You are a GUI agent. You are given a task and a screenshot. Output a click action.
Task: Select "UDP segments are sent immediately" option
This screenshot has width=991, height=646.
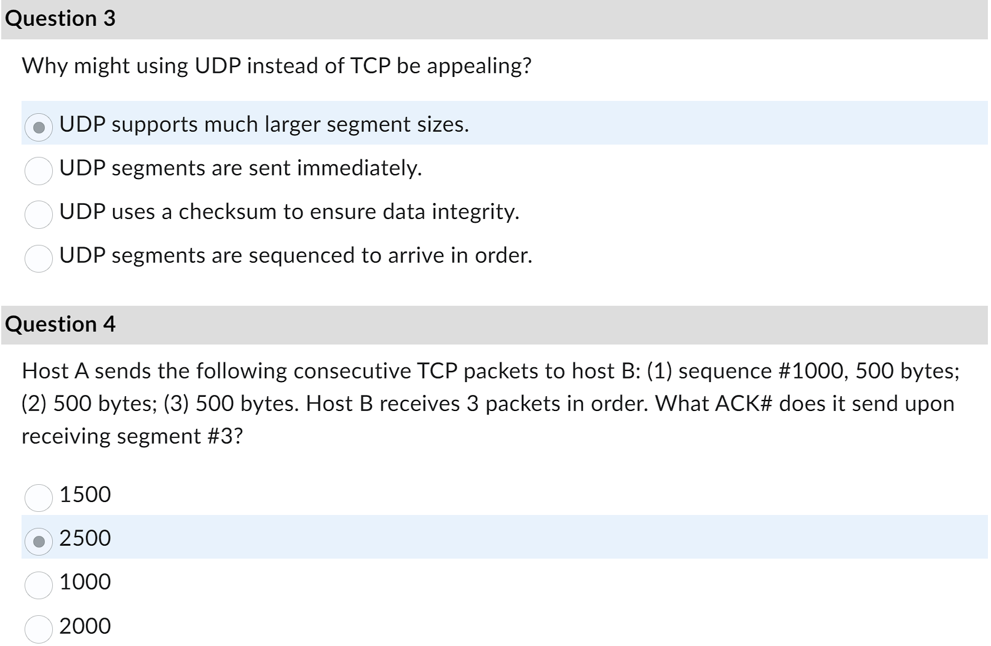38,170
